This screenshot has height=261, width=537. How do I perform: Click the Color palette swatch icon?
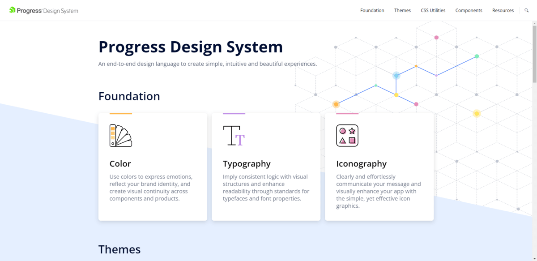click(x=121, y=136)
